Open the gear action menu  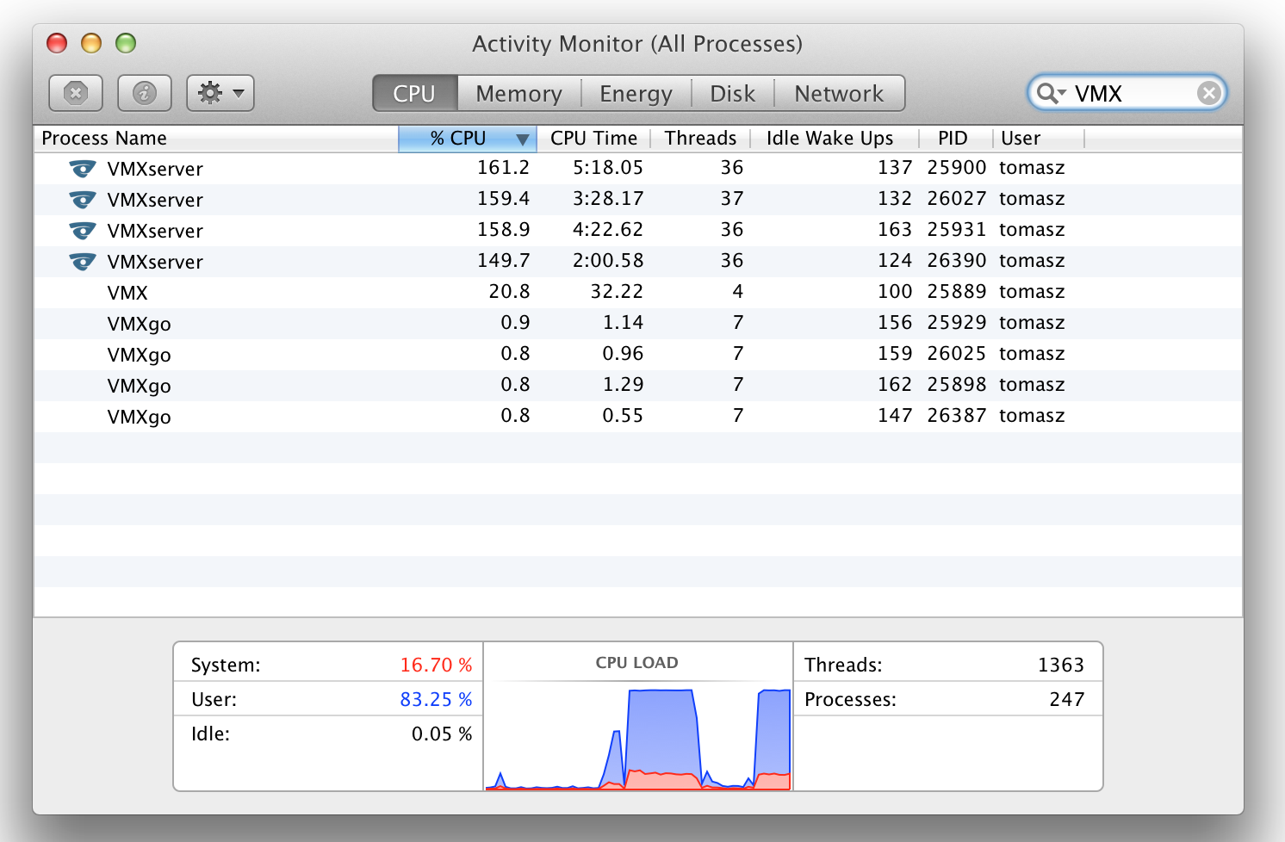(x=220, y=93)
